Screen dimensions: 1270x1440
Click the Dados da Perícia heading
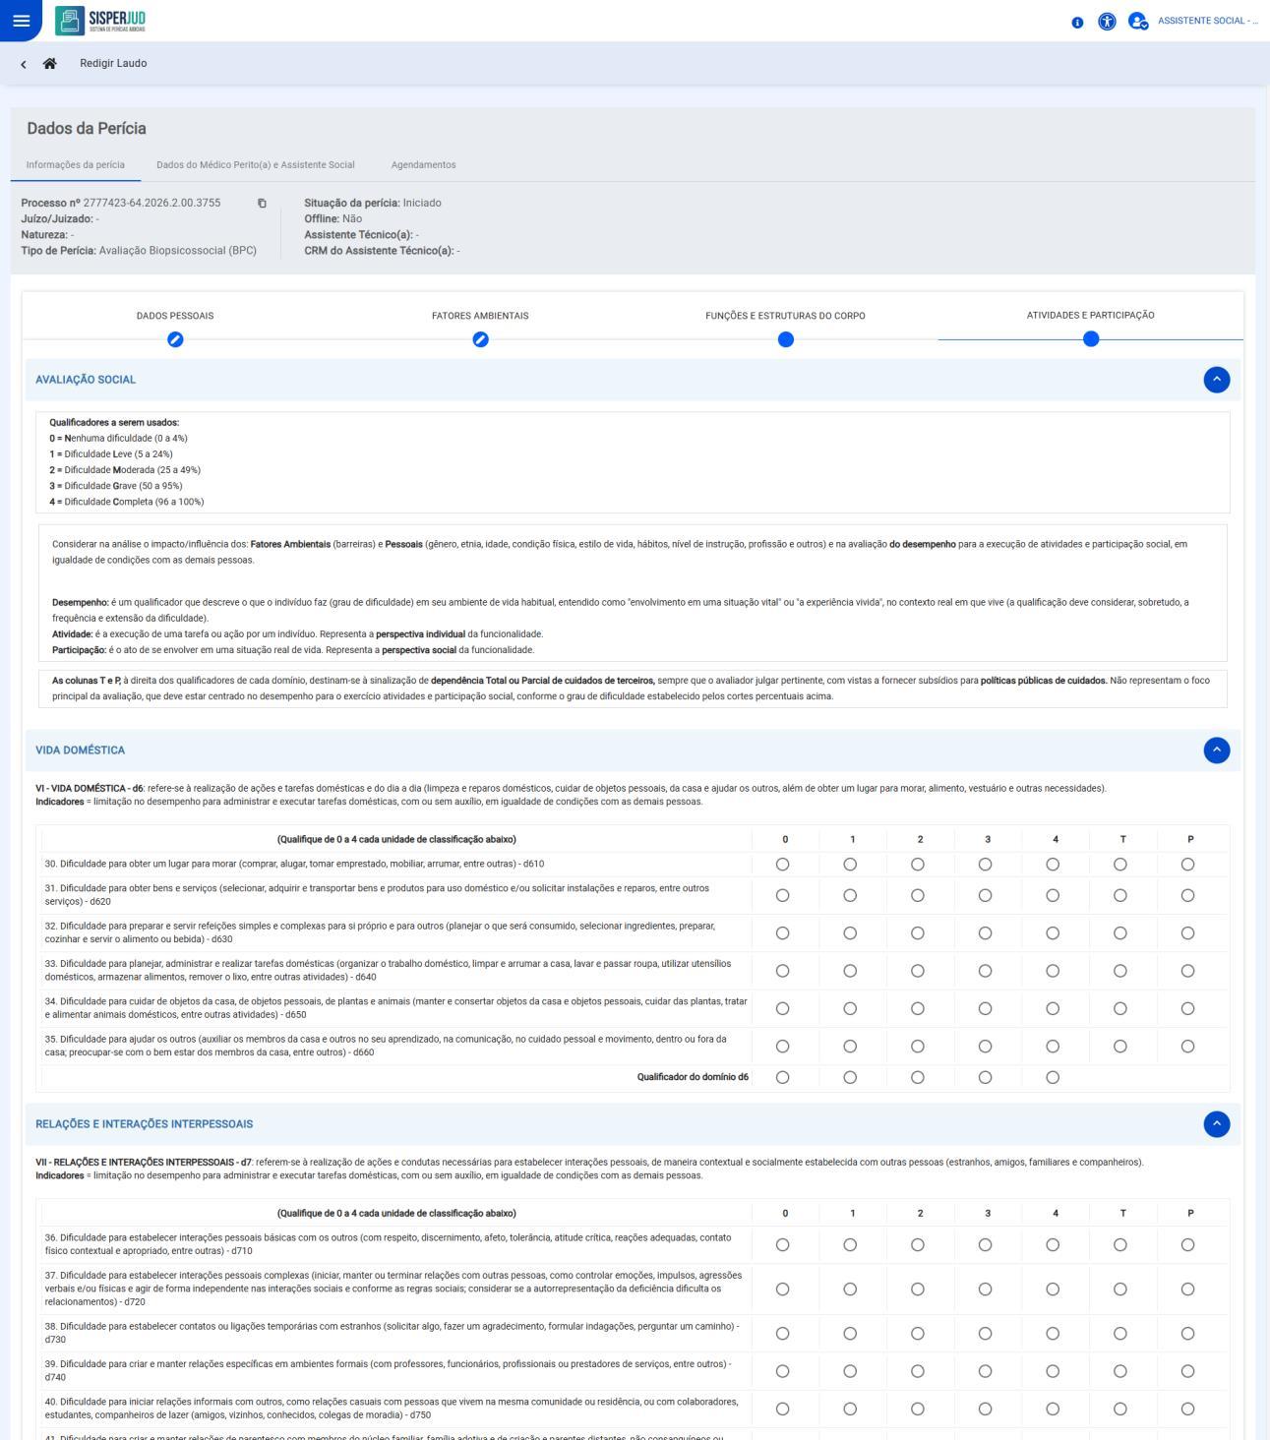pos(87,129)
